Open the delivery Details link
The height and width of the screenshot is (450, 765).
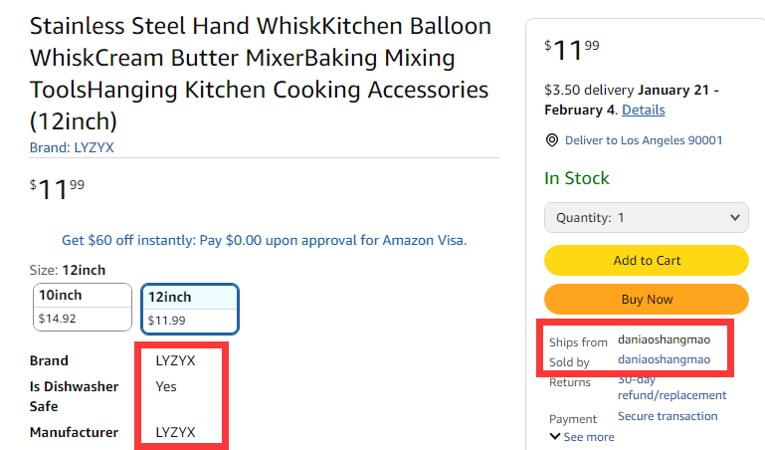point(643,110)
